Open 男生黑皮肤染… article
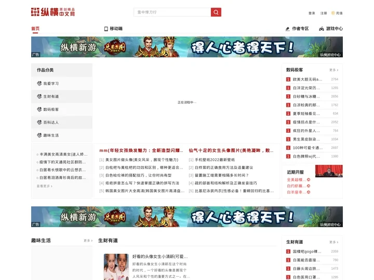This screenshot has height=280, width=374. (x=306, y=139)
